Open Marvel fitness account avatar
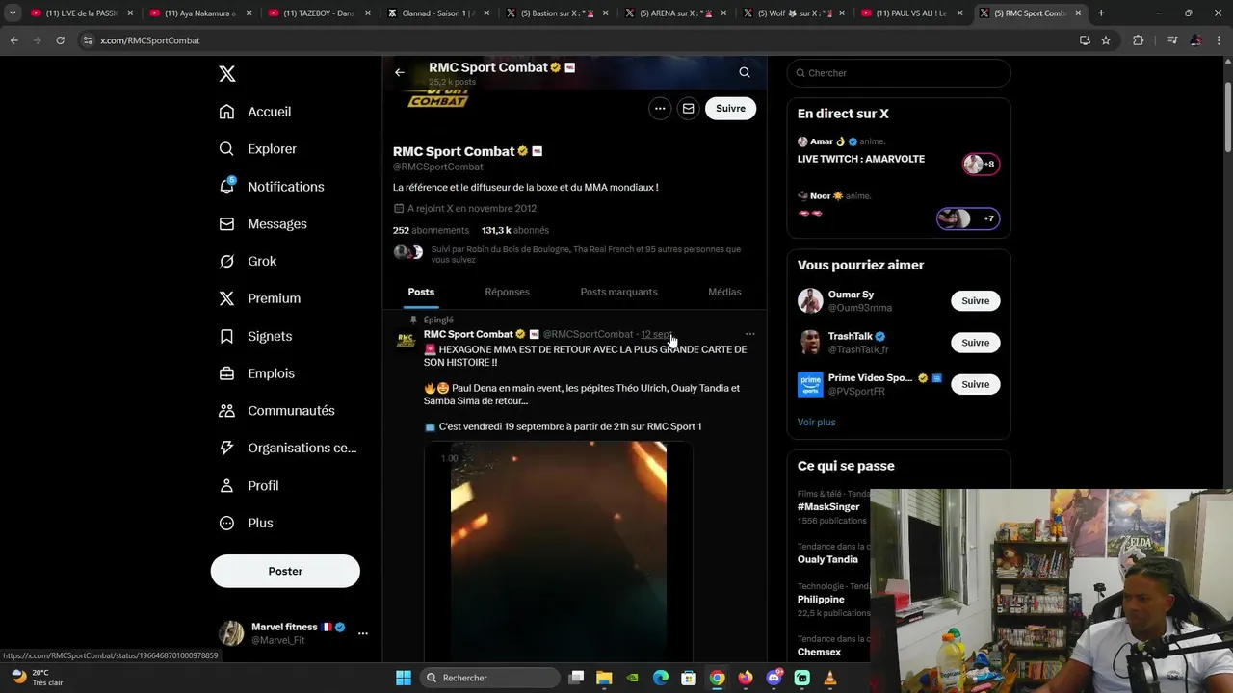1233x693 pixels. (x=231, y=632)
